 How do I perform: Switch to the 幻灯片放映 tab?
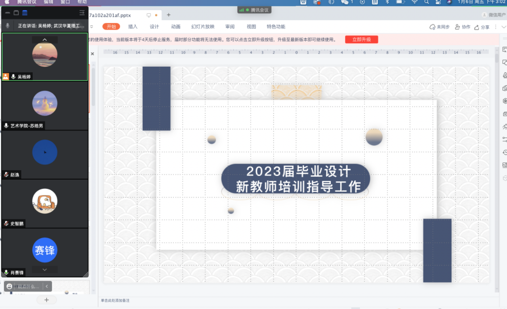203,27
